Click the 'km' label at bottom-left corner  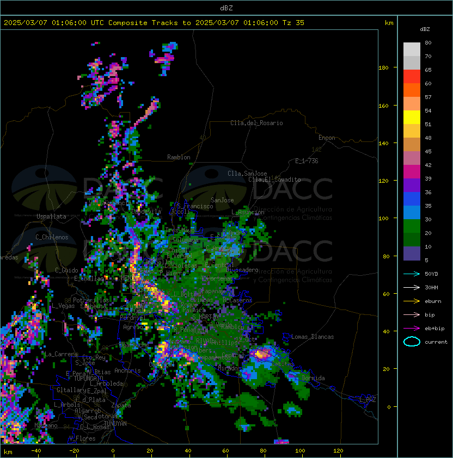(x=8, y=452)
